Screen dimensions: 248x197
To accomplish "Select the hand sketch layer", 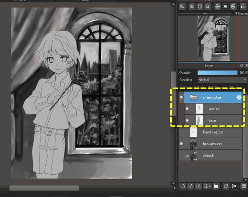I will tap(210, 132).
